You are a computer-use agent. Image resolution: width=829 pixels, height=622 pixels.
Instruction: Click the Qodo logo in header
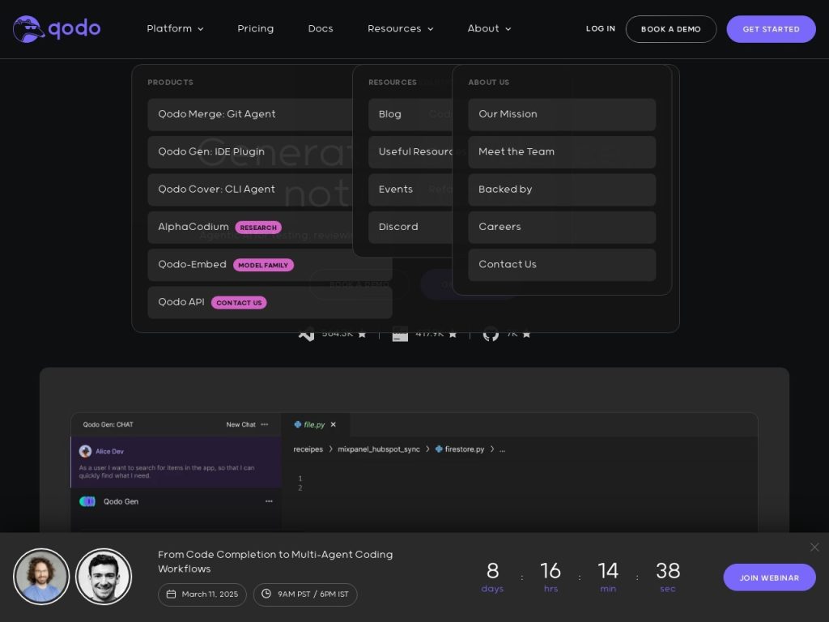click(57, 28)
